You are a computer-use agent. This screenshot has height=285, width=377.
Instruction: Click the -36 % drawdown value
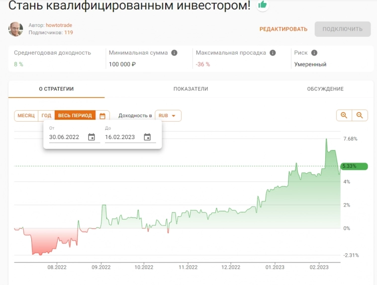coord(203,65)
